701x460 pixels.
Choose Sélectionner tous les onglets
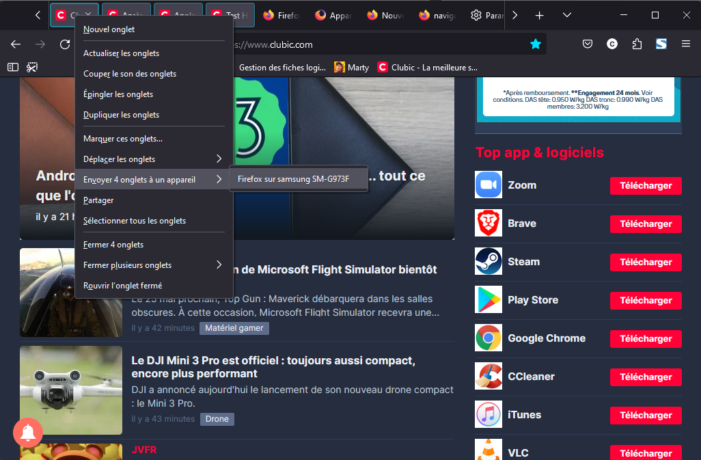click(154, 221)
